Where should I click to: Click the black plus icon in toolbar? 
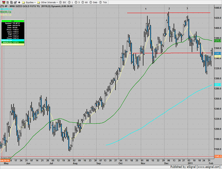point(19,2)
